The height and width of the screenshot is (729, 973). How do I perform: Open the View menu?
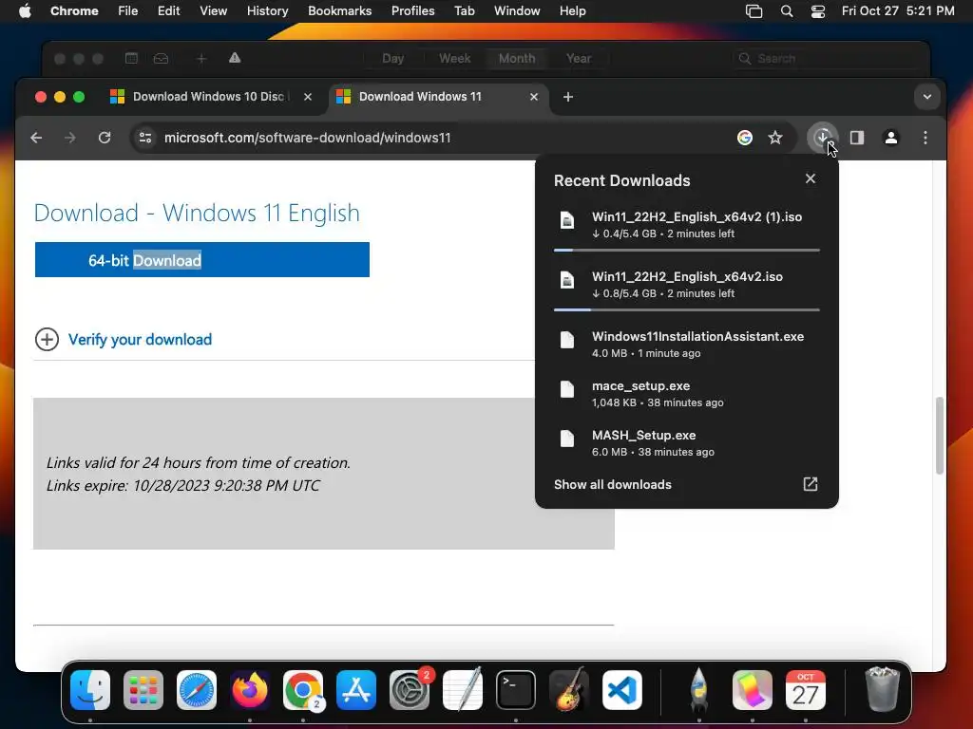(213, 10)
